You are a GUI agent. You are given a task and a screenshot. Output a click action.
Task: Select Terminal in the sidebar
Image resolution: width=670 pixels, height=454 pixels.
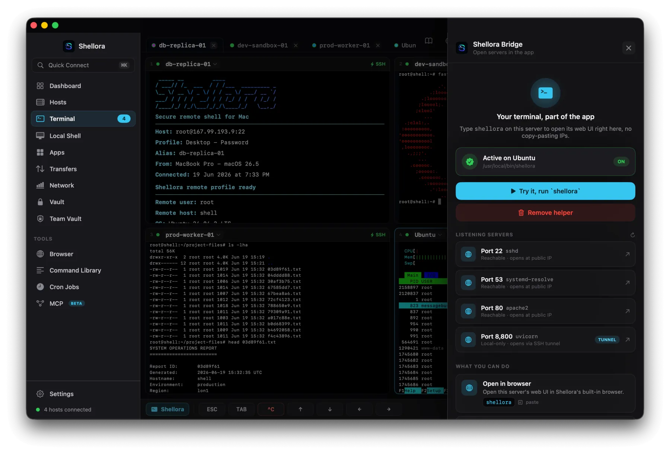click(83, 119)
